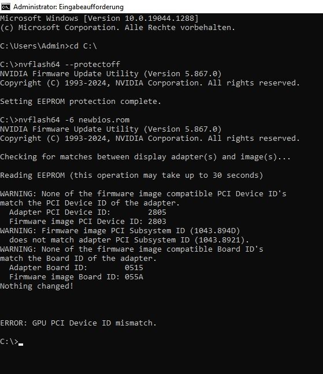This screenshot has height=374, width=323.
Task: Click Adapter Board ID value 0515
Action: coord(134,268)
